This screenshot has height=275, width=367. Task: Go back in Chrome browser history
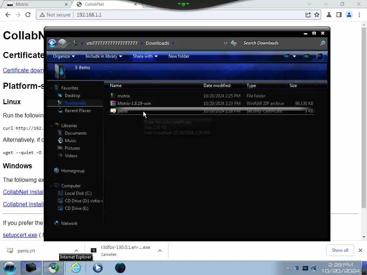click(x=8, y=15)
